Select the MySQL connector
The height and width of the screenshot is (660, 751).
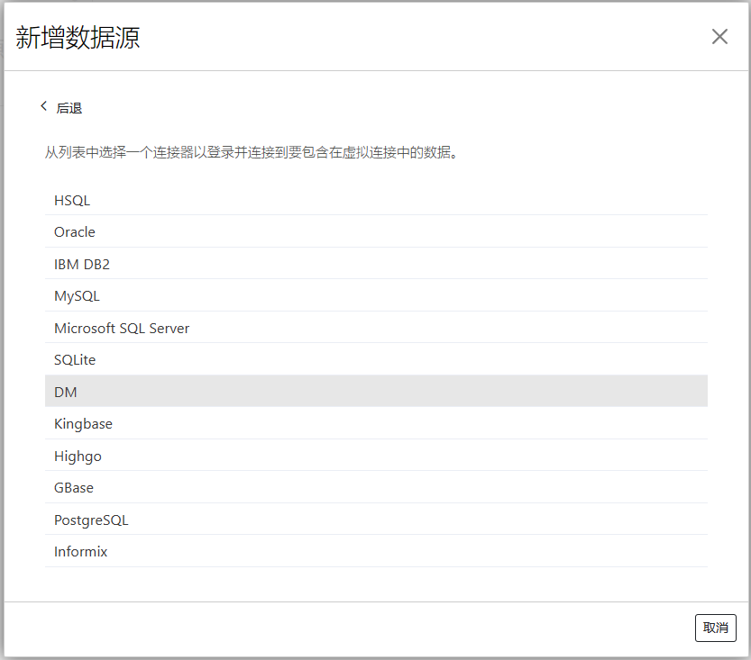click(x=376, y=295)
